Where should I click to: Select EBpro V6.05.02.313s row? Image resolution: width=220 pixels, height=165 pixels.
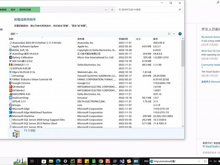(x=95, y=72)
